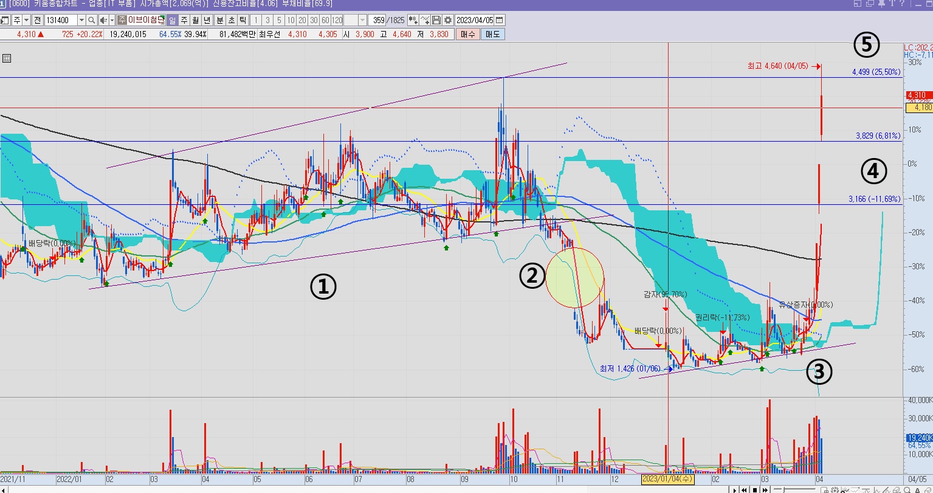Viewport: 933px width, 493px height.
Task: Click the 최우선 label in quote bar
Action: click(x=269, y=34)
